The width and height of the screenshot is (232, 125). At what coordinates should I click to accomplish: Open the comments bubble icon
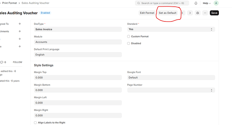point(2,62)
